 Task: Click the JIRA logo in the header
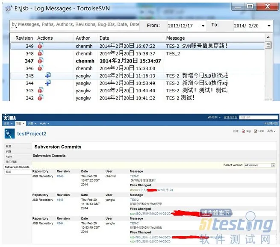(10, 117)
